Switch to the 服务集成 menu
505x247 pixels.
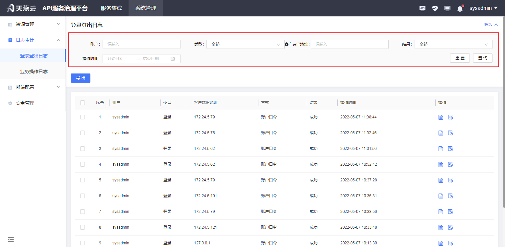click(111, 8)
